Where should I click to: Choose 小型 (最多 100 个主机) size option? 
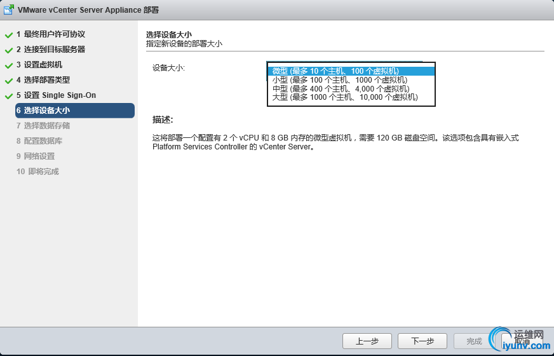coord(351,80)
